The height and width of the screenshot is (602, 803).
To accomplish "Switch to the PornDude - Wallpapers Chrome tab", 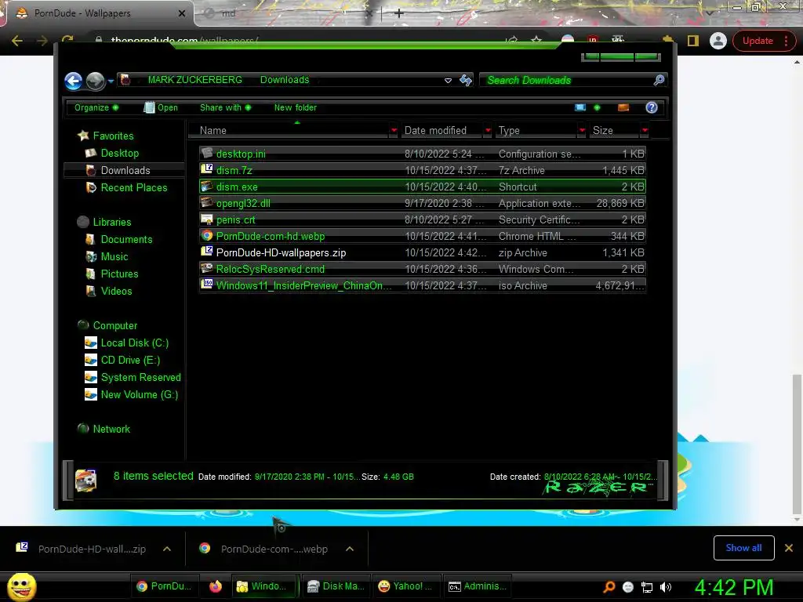I will tap(98, 13).
